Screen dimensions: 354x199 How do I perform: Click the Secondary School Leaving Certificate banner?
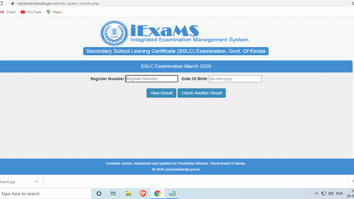coord(176,51)
